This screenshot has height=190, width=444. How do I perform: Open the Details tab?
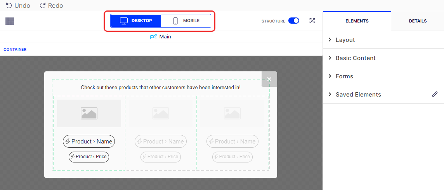(418, 21)
